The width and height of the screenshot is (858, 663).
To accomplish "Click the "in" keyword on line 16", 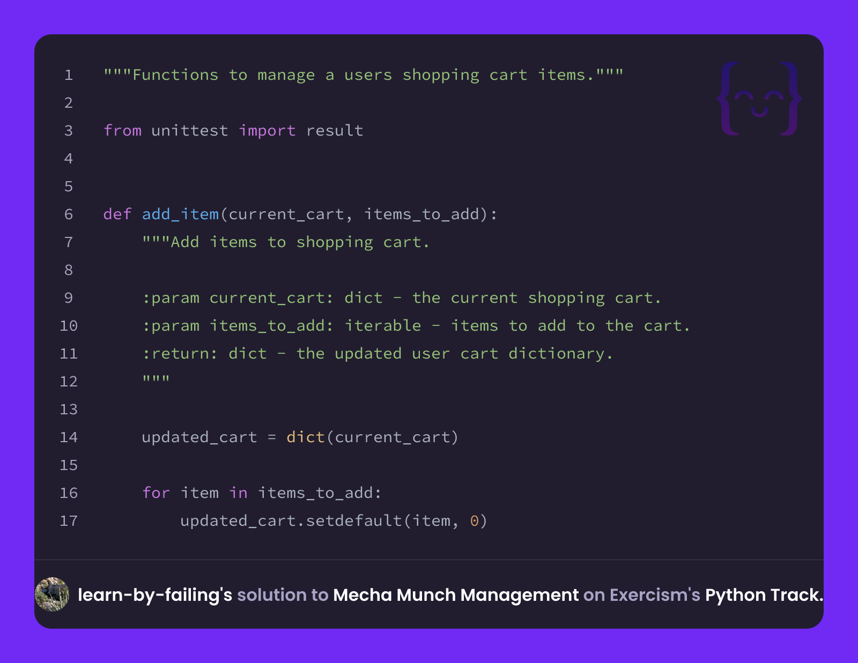I will [x=239, y=493].
